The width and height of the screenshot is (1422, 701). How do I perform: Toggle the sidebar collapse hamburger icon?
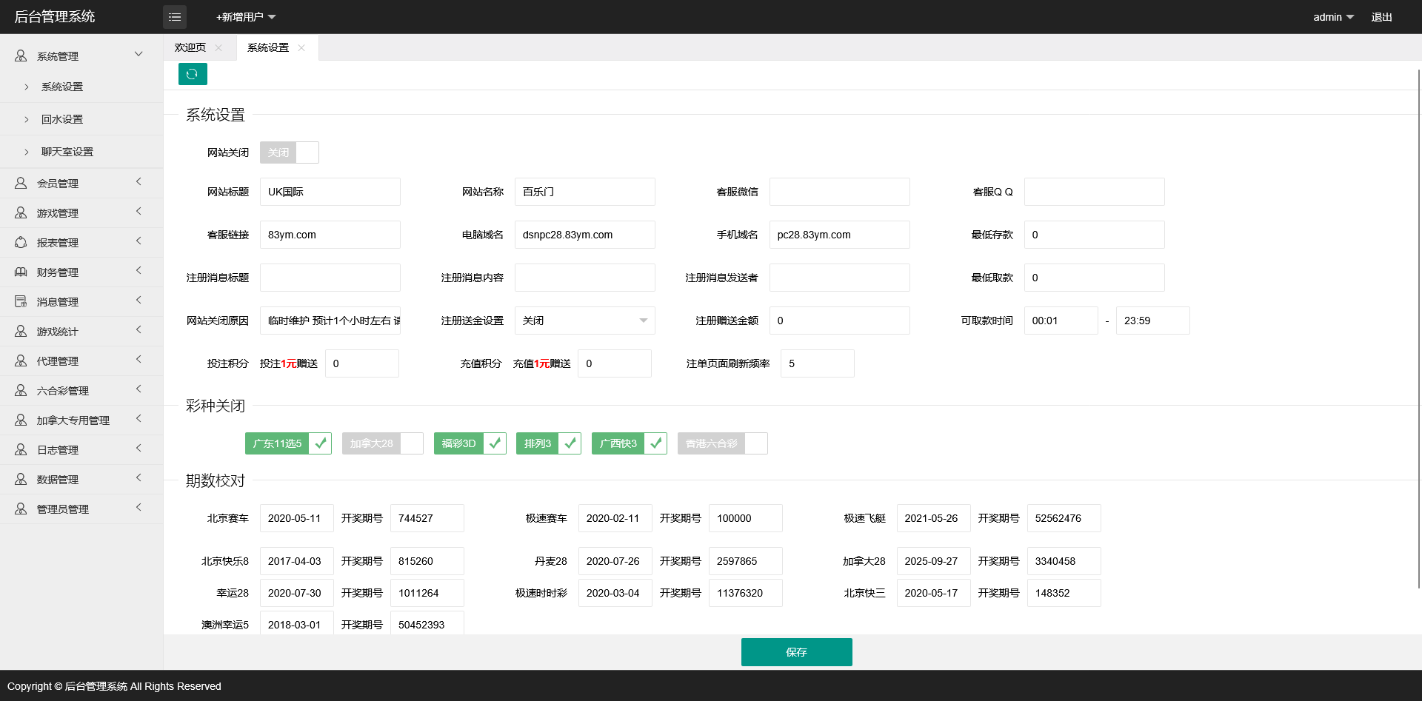tap(175, 17)
